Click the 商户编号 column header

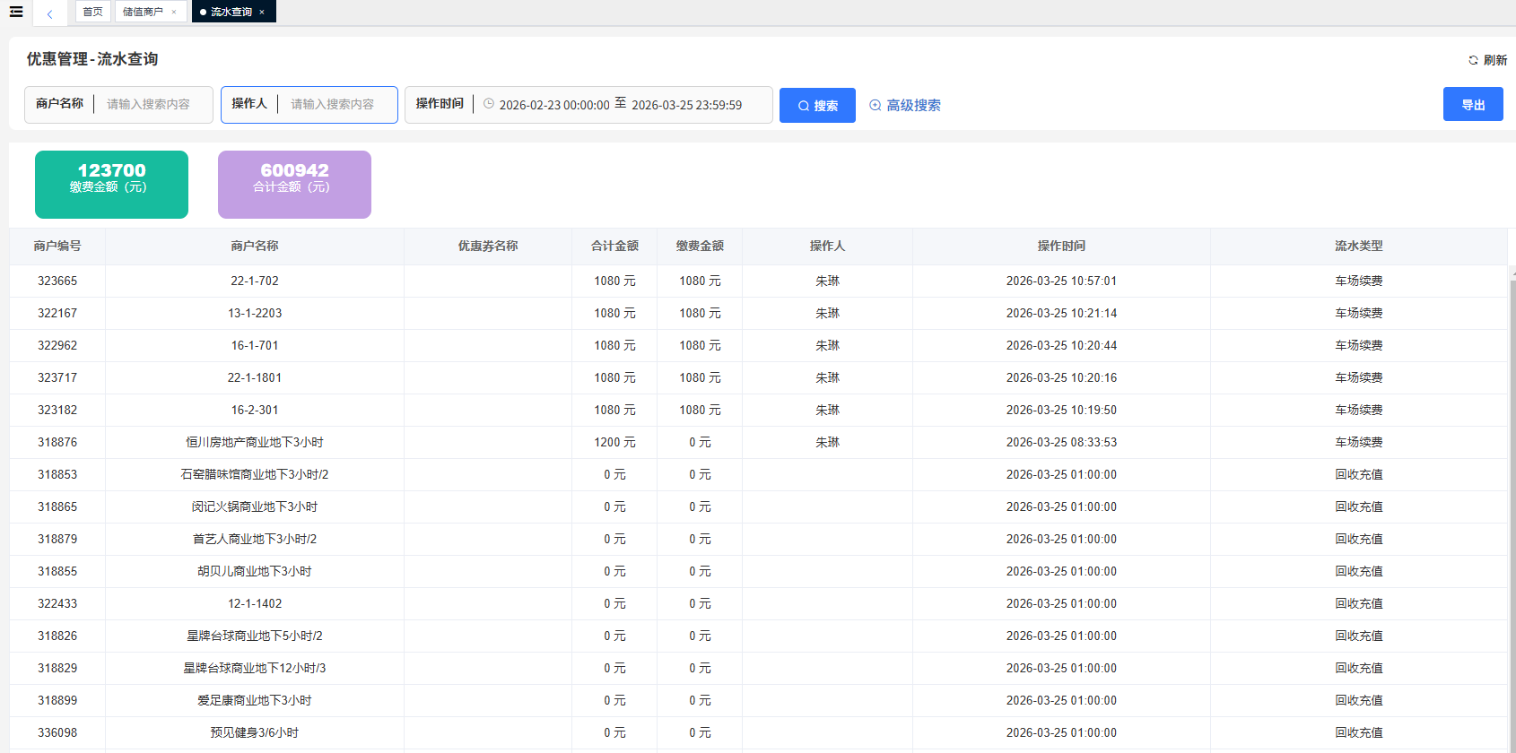(57, 246)
